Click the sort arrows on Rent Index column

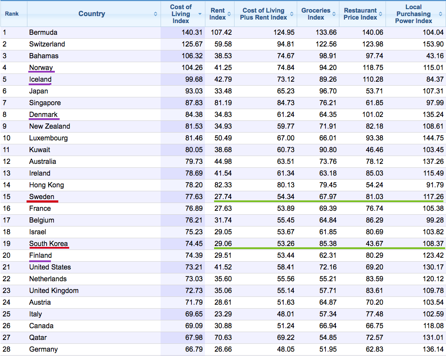pyautogui.click(x=229, y=13)
